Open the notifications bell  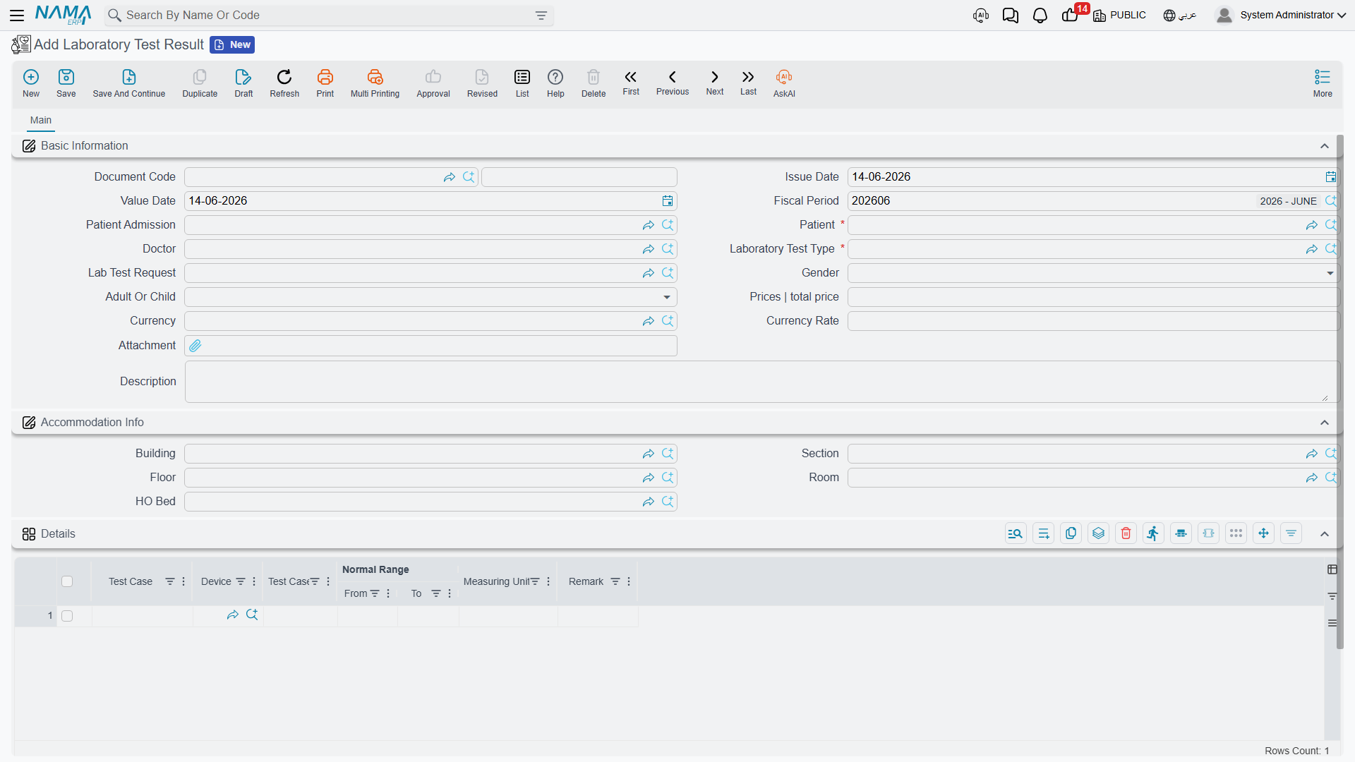pos(1040,16)
